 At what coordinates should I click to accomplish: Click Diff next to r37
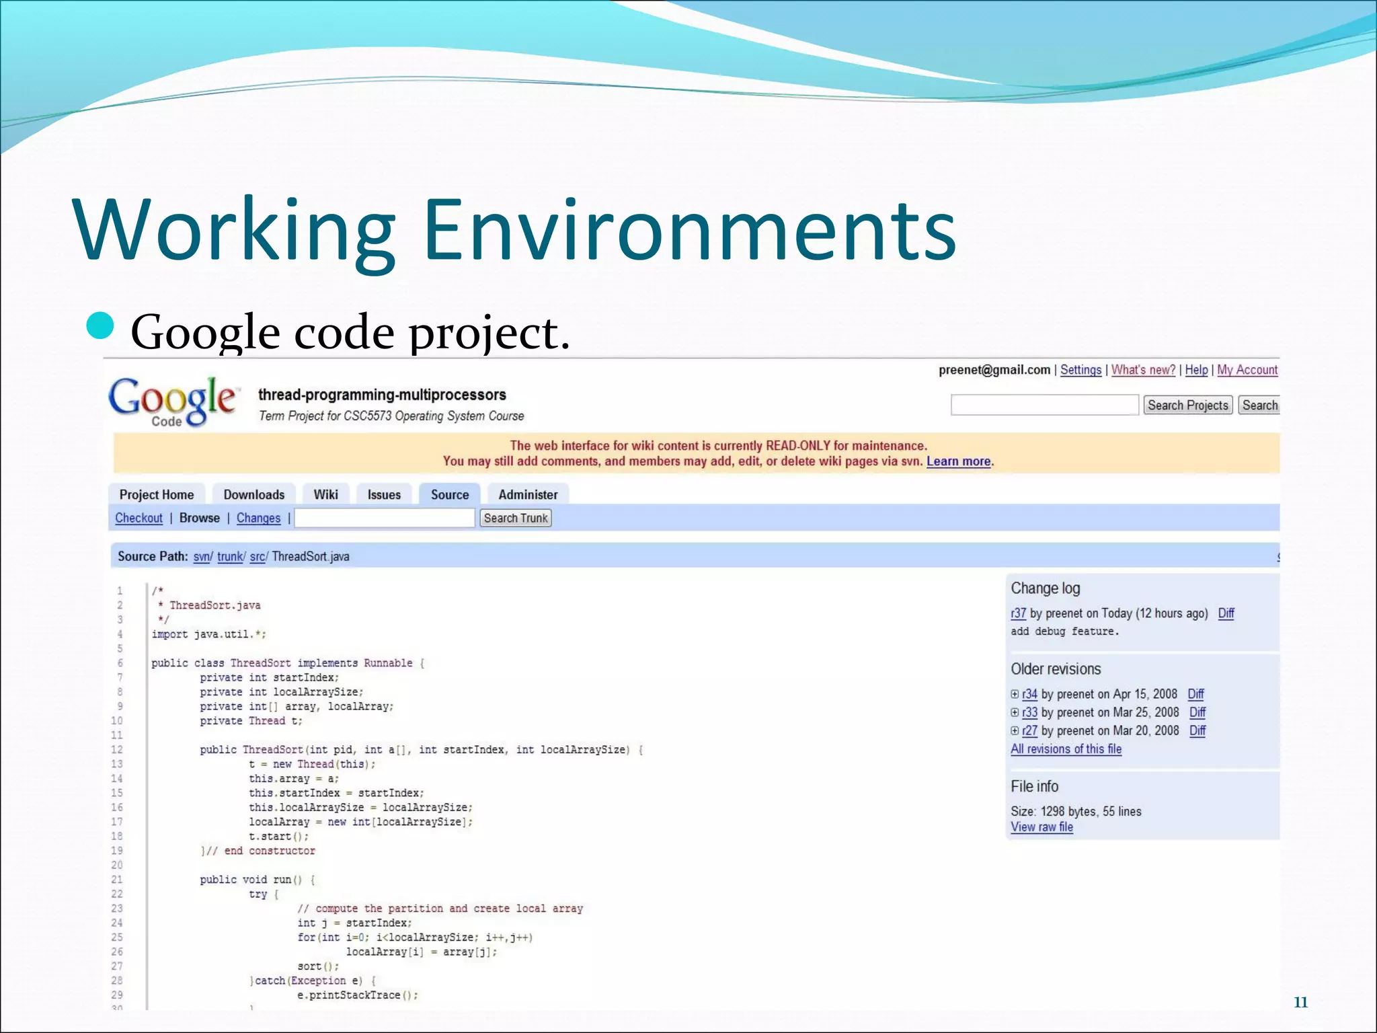click(x=1226, y=613)
